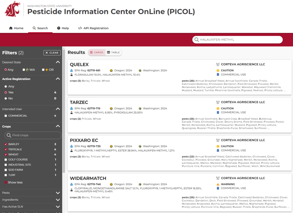
Task: Check the WA checkbox under Desired State
Action: pyautogui.click(x=24, y=69)
